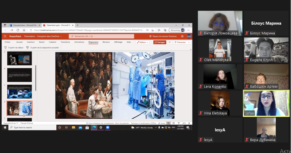291x153 pixels.
Task: Open the Edge favorites star icon
Action: pos(159,30)
